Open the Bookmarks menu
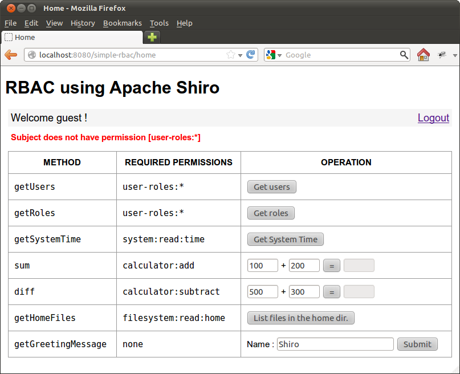 click(122, 23)
